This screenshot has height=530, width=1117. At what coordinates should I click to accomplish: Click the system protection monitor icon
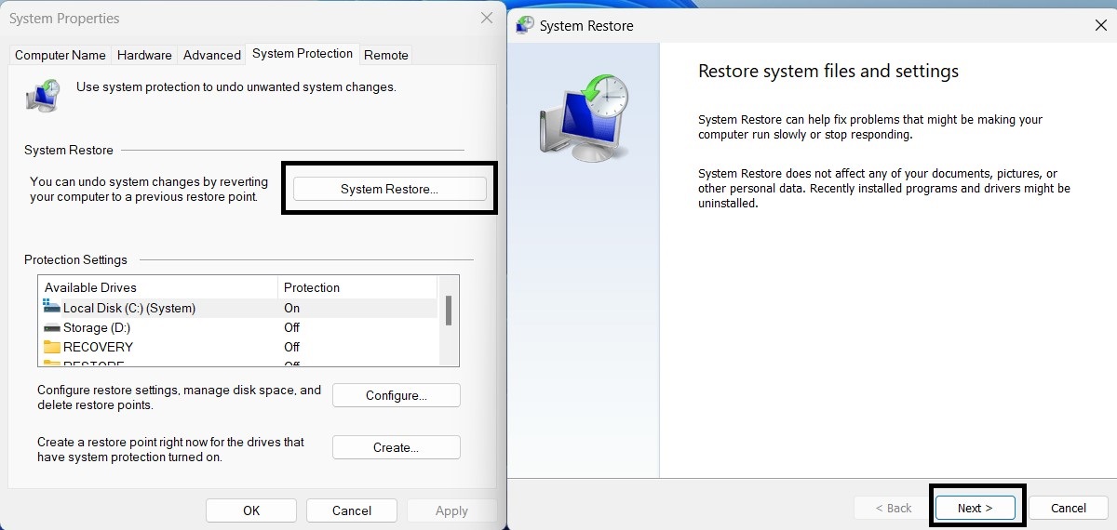pos(44,96)
